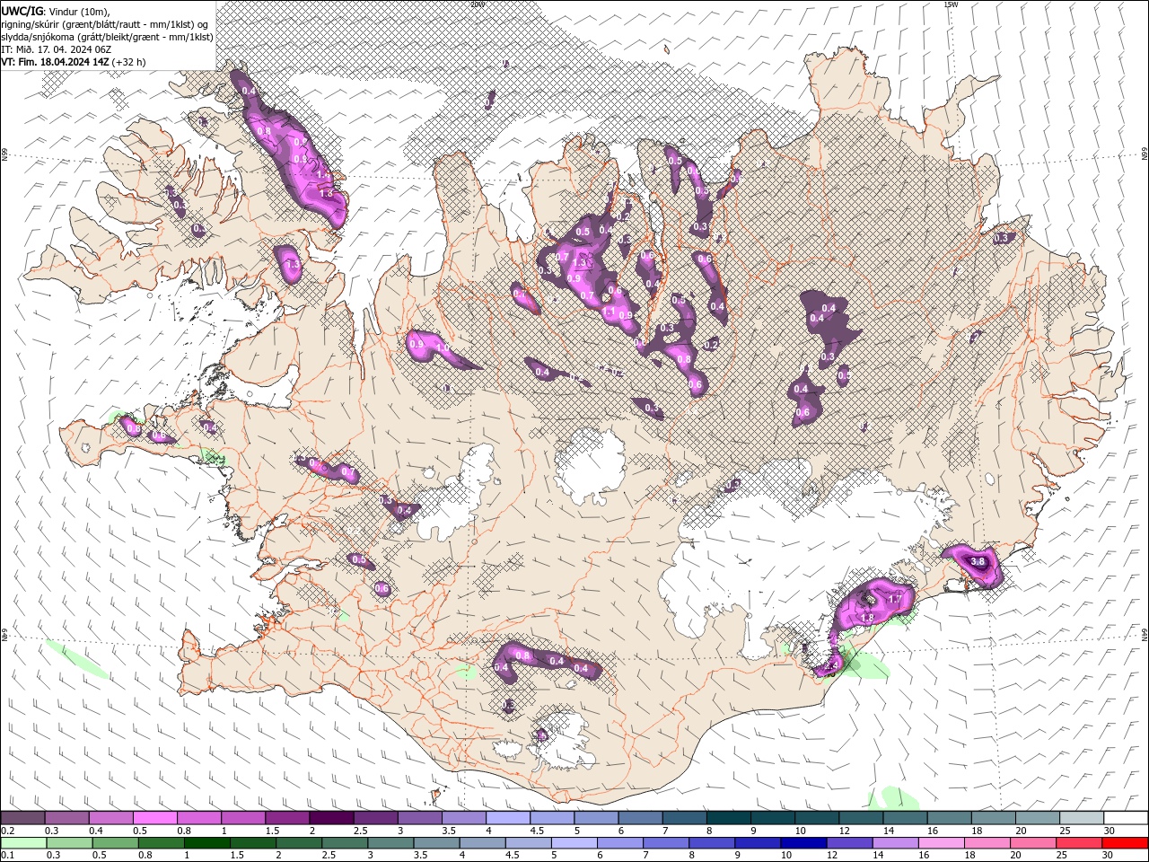Select the crimson swatch between 25 and 30 on lower scale

pos(1080,843)
